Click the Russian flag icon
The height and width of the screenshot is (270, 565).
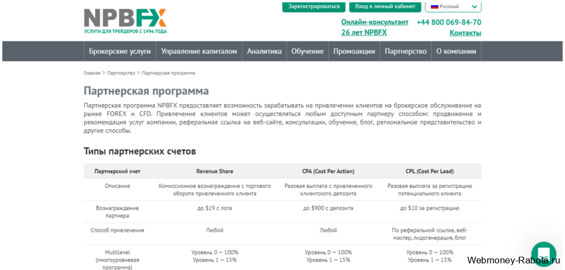434,7
